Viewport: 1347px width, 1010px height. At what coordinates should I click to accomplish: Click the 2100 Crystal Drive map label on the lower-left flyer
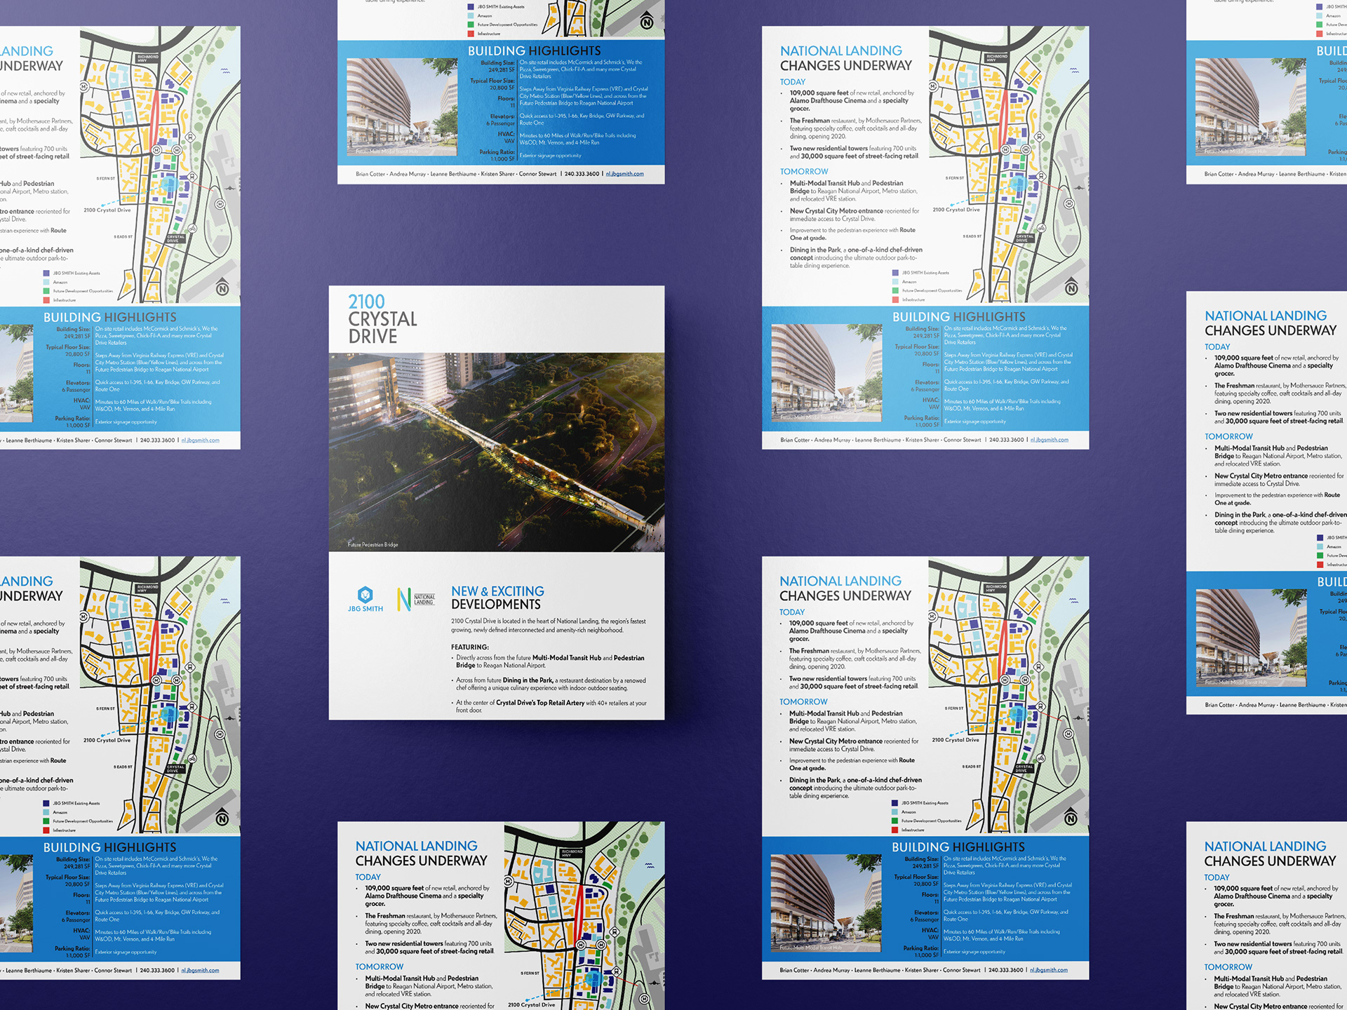pos(107,740)
